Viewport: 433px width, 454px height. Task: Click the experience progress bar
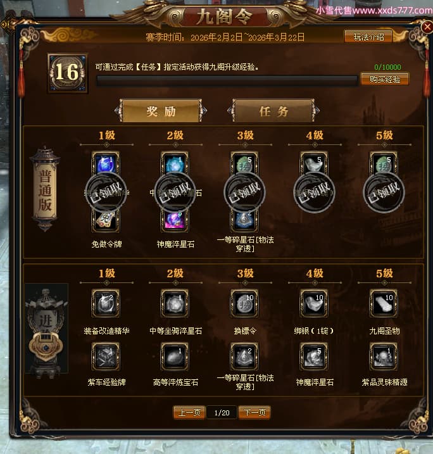[227, 81]
